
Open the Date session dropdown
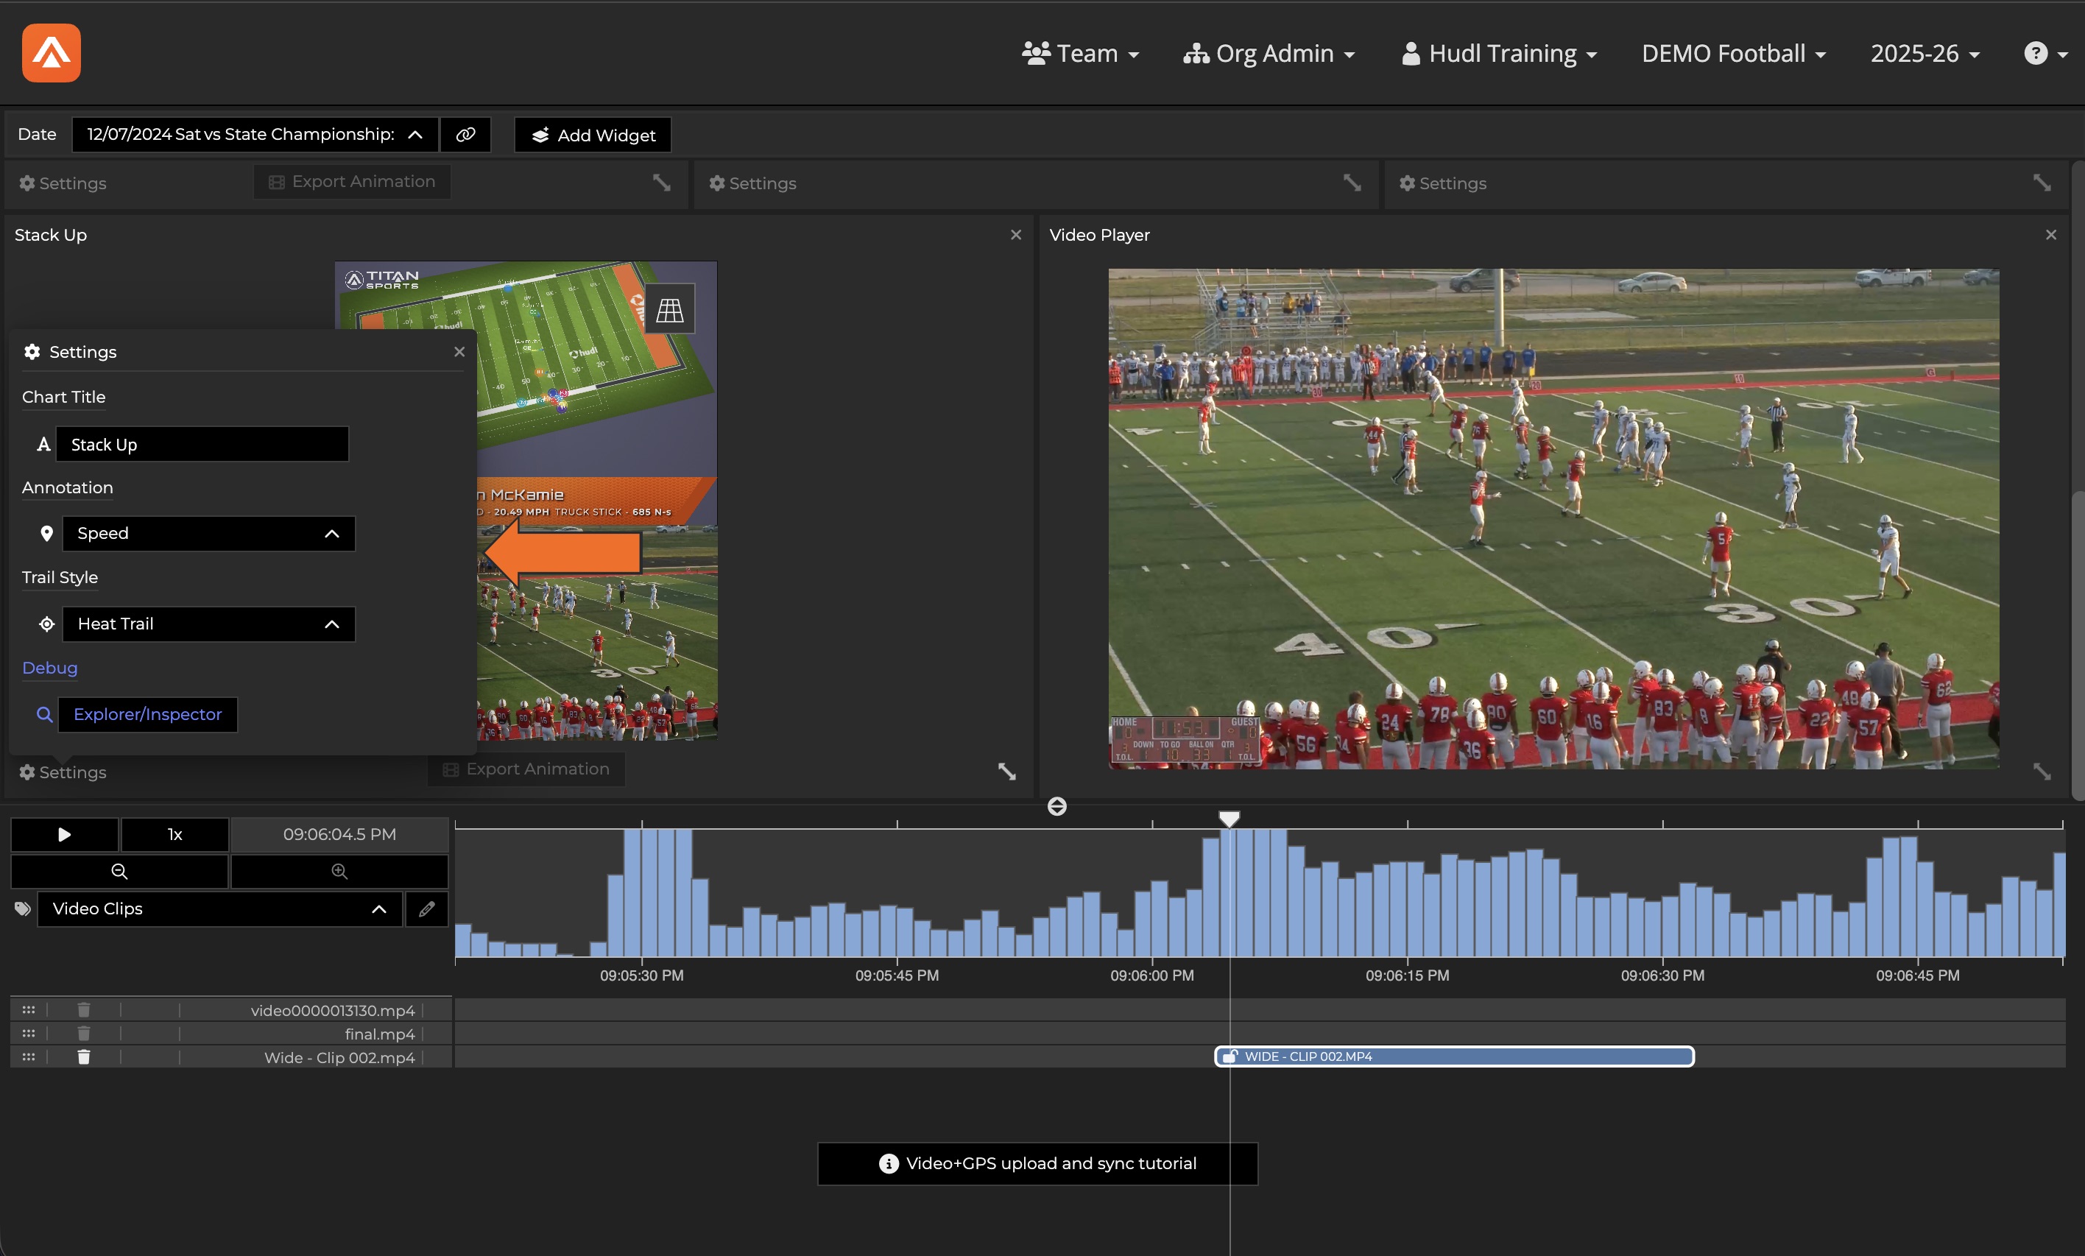[x=255, y=135]
